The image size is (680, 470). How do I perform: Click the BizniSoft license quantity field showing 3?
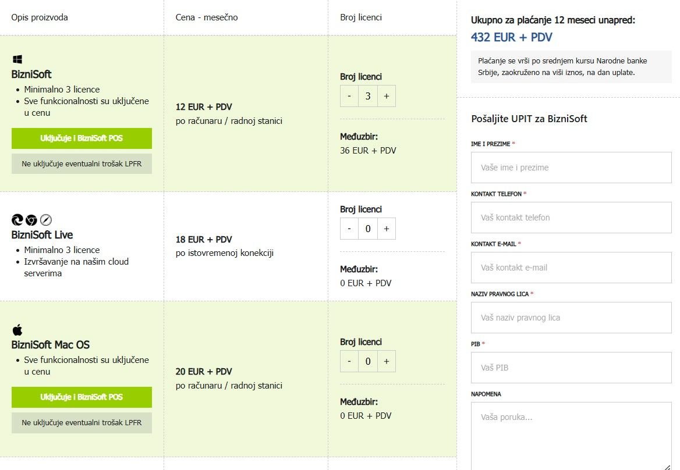(x=367, y=97)
